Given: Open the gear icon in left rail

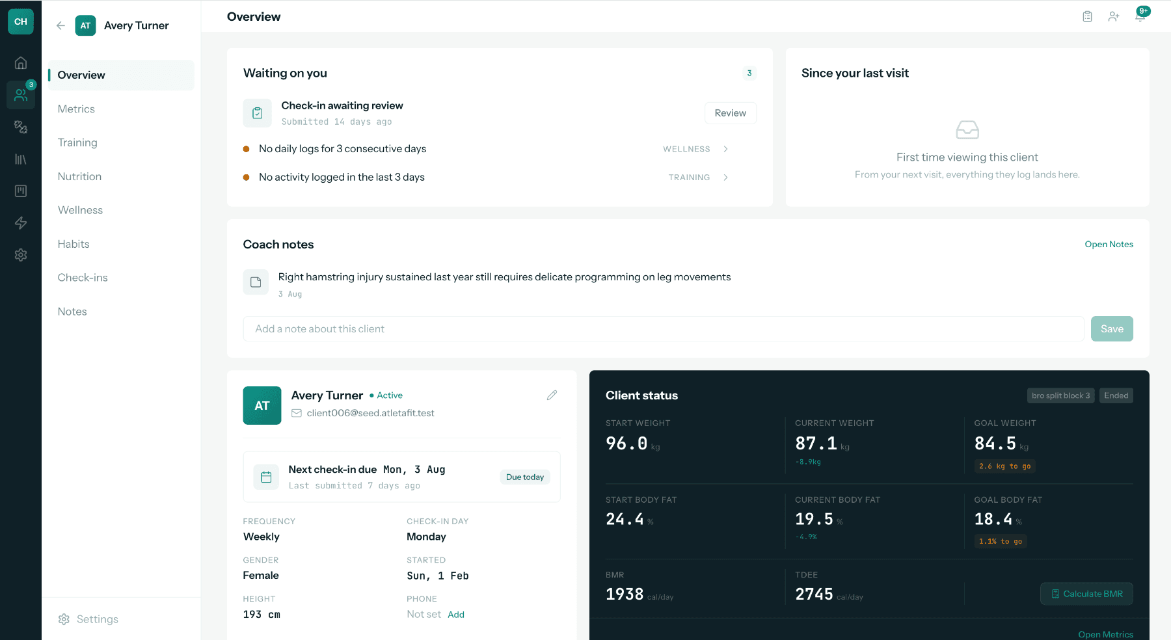Looking at the screenshot, I should 21,255.
